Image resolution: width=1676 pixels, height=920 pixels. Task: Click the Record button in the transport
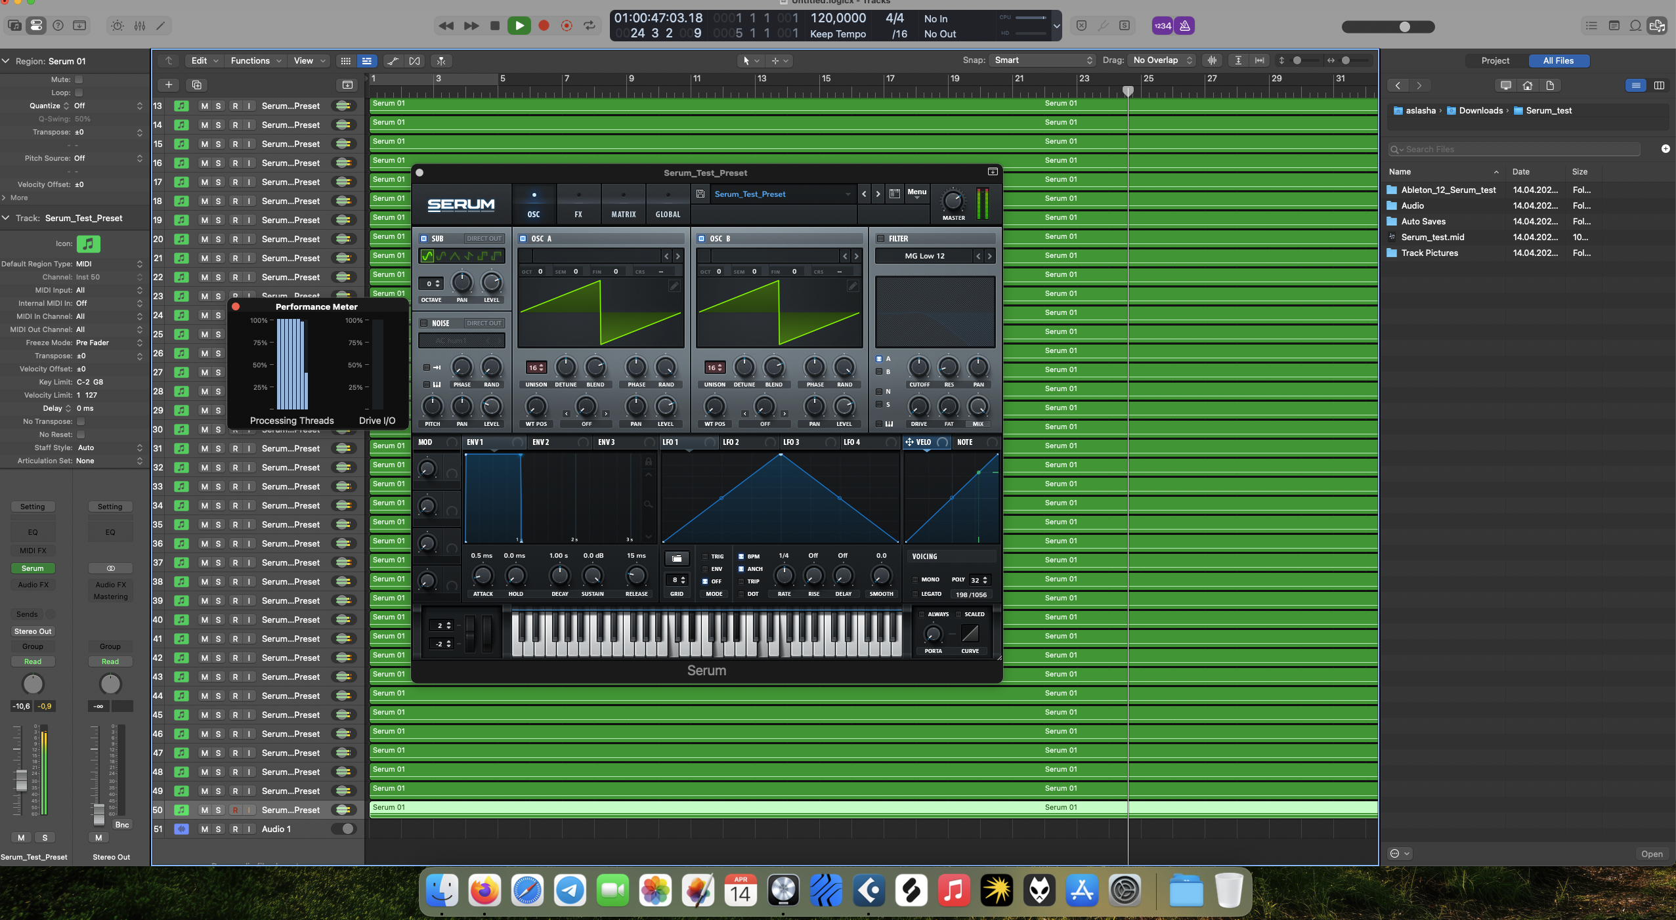pos(544,26)
